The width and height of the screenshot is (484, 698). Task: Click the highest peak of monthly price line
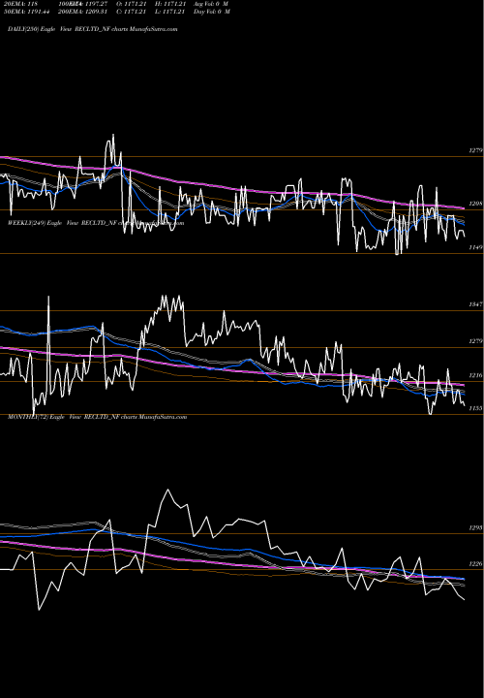[167, 491]
